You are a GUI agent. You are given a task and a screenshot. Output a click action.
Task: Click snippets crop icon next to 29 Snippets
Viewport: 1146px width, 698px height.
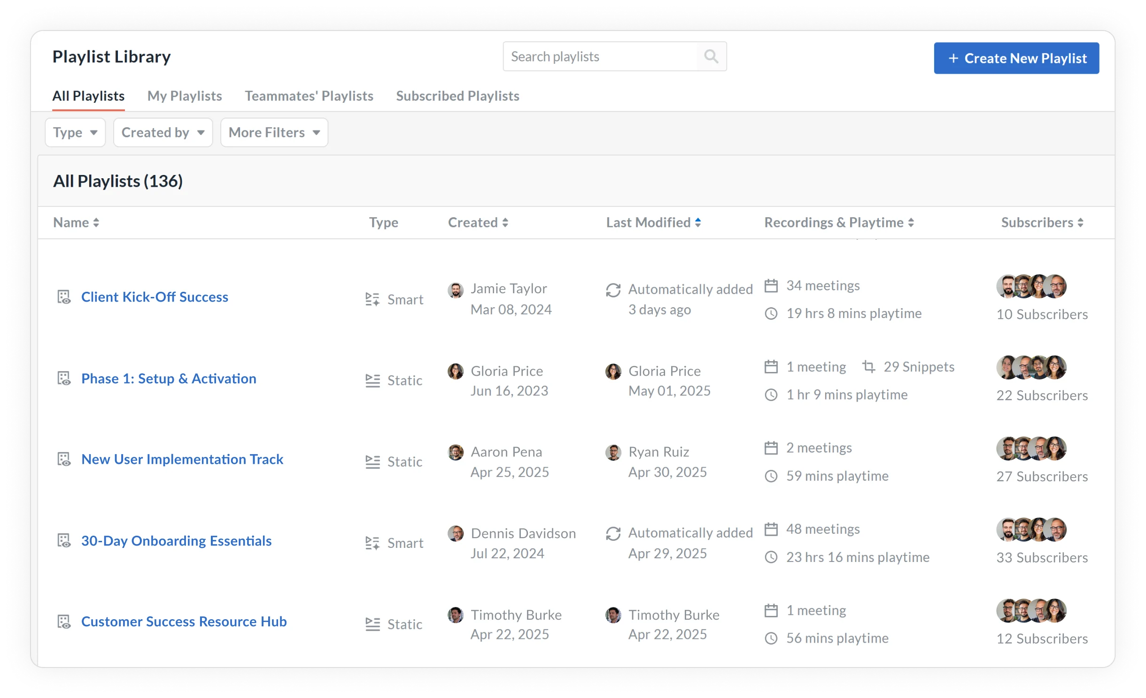point(868,367)
